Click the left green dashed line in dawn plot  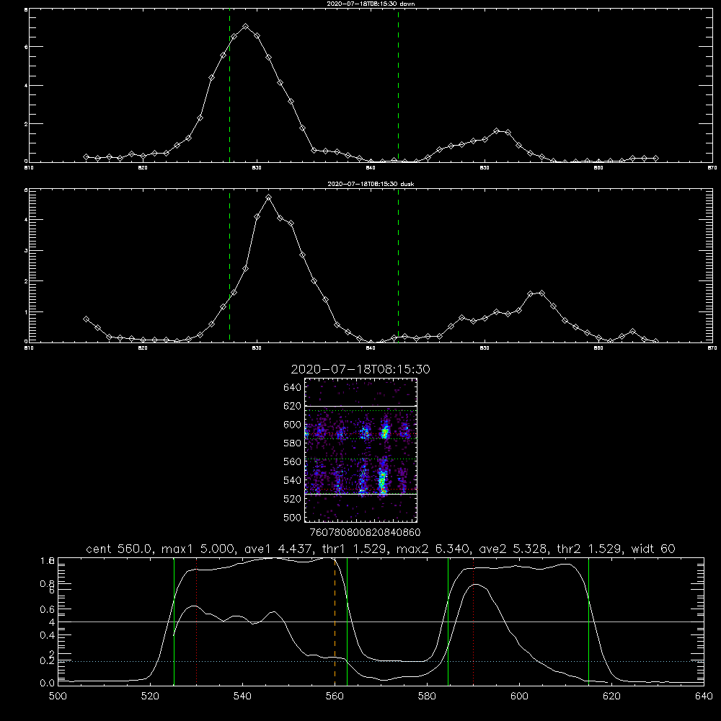coord(229,86)
